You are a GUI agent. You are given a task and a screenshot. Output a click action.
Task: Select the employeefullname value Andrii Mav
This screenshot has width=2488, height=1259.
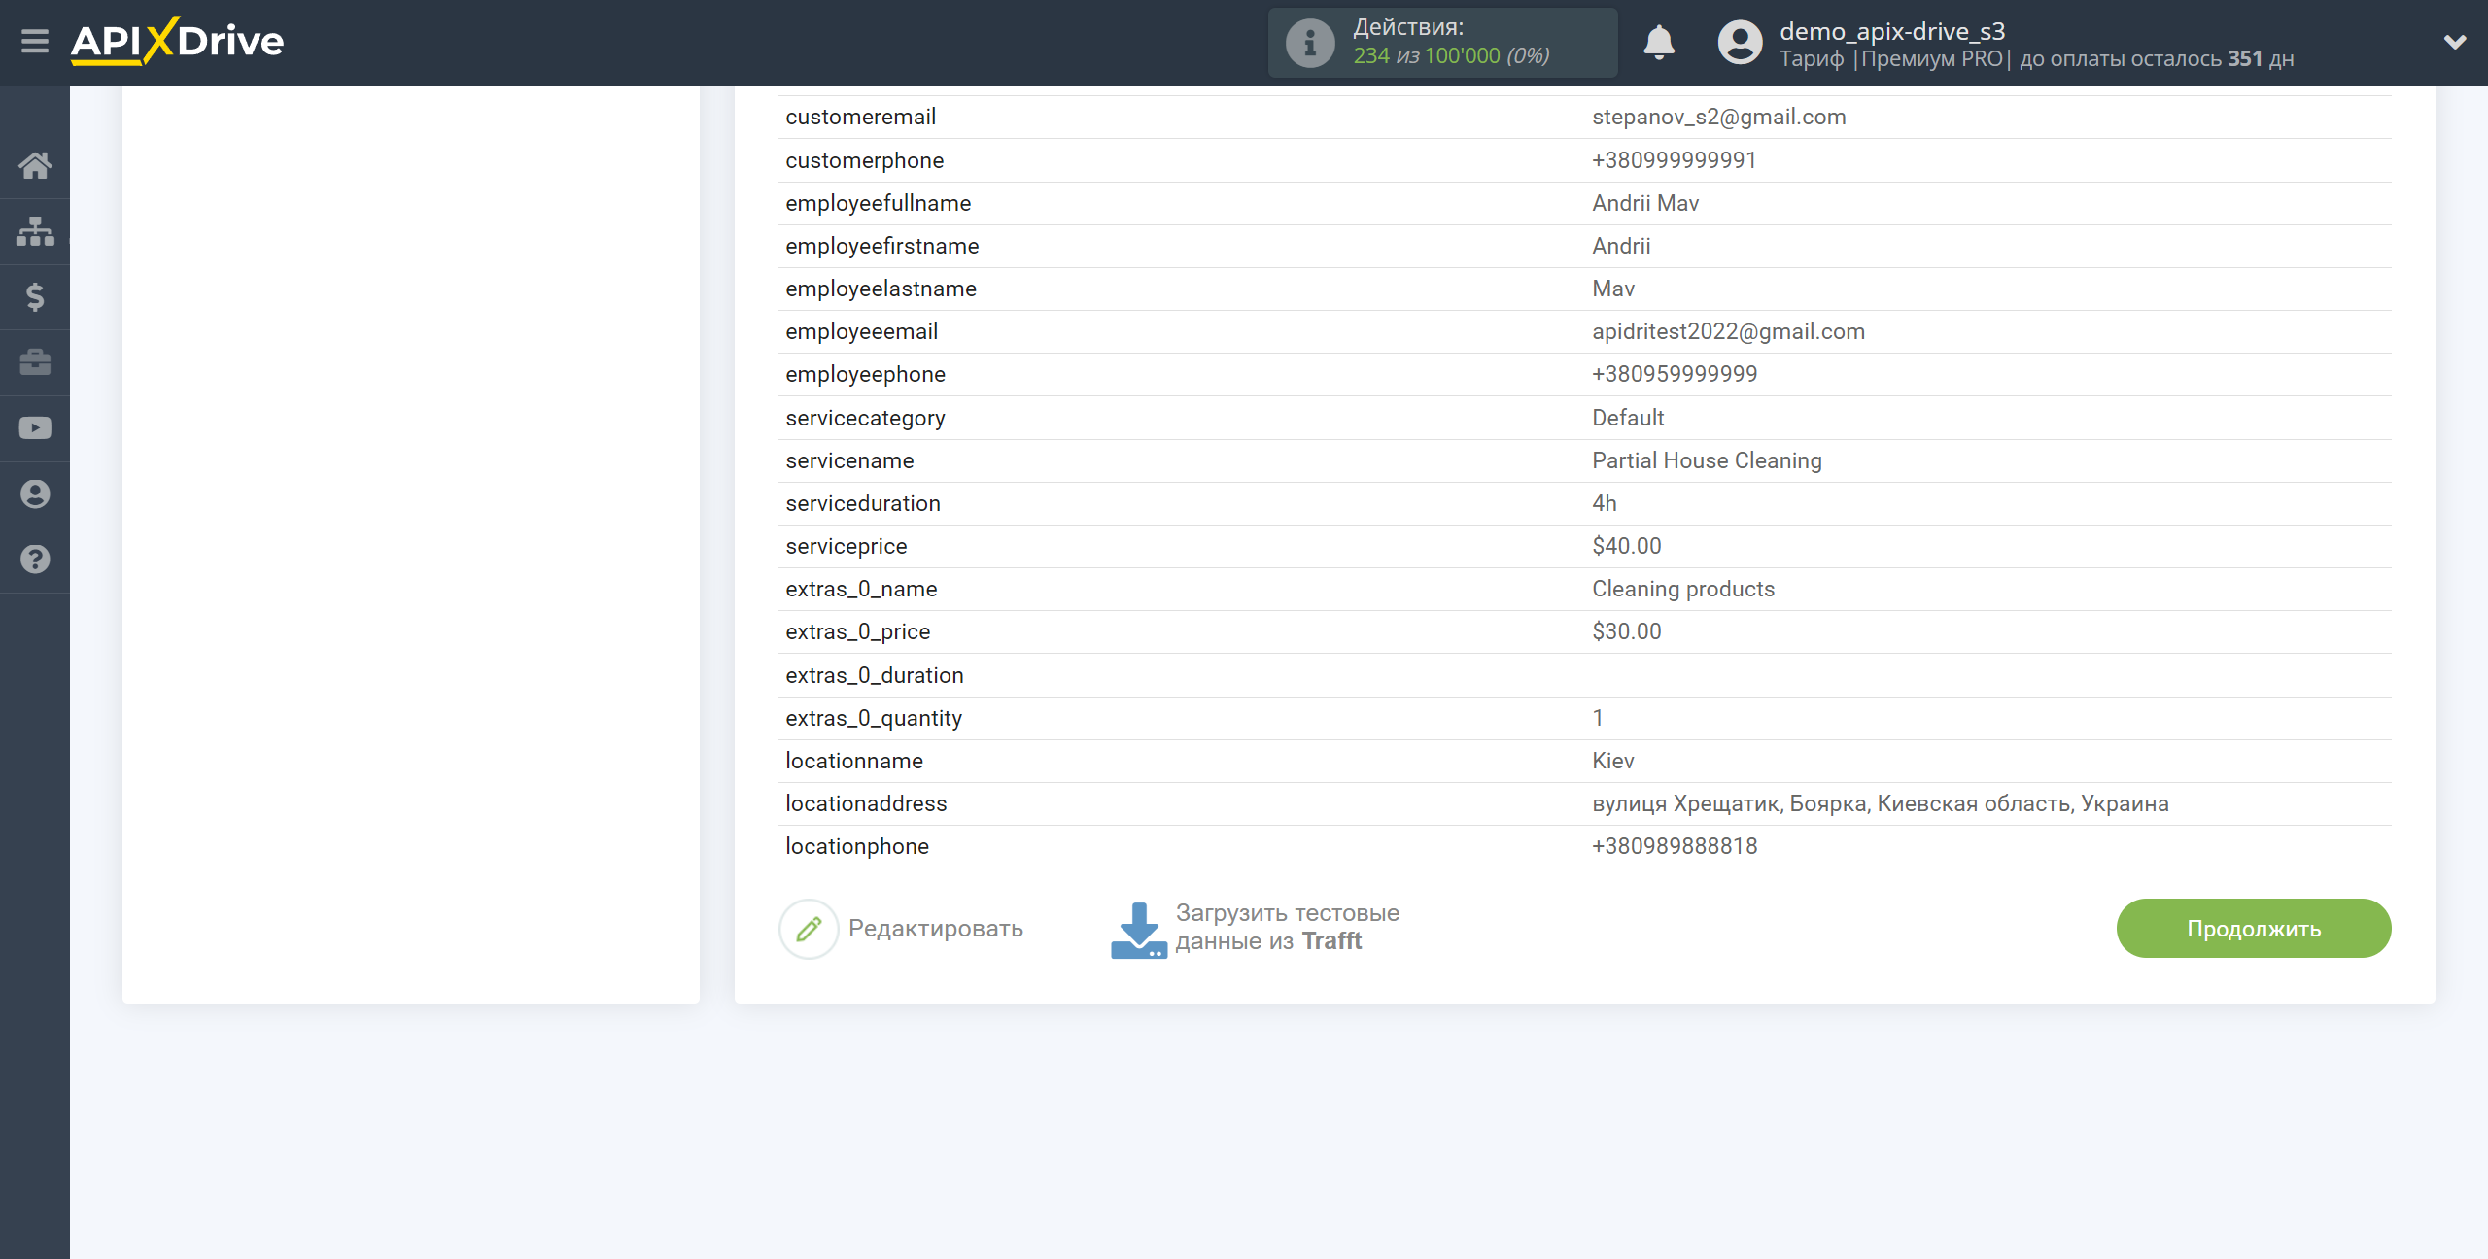tap(1644, 203)
